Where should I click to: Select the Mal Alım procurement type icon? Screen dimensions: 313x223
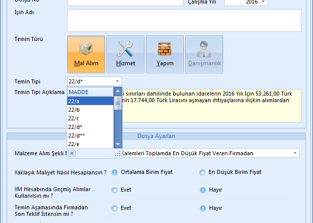(x=86, y=54)
